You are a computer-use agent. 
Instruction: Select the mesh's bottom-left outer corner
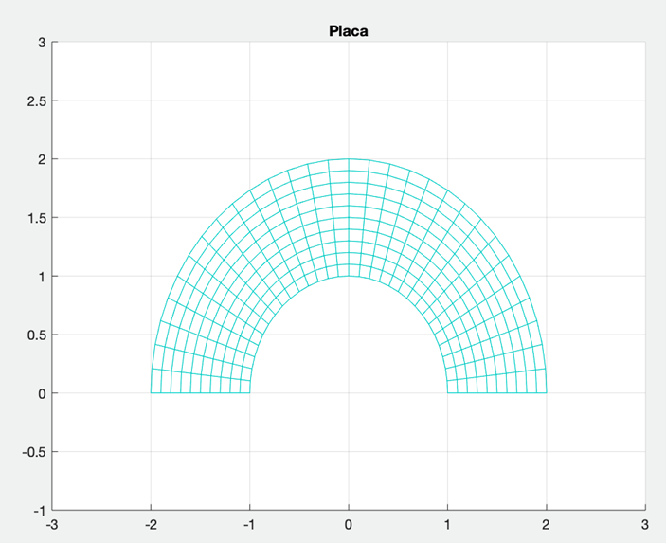[152, 393]
